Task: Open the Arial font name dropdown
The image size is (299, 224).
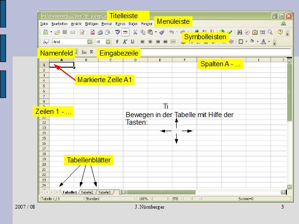Action: tap(90, 42)
